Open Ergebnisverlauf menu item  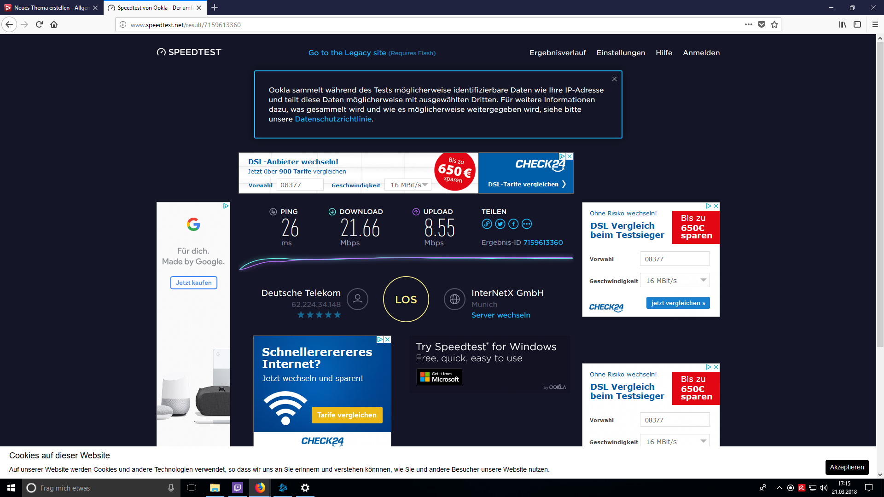[x=558, y=53]
